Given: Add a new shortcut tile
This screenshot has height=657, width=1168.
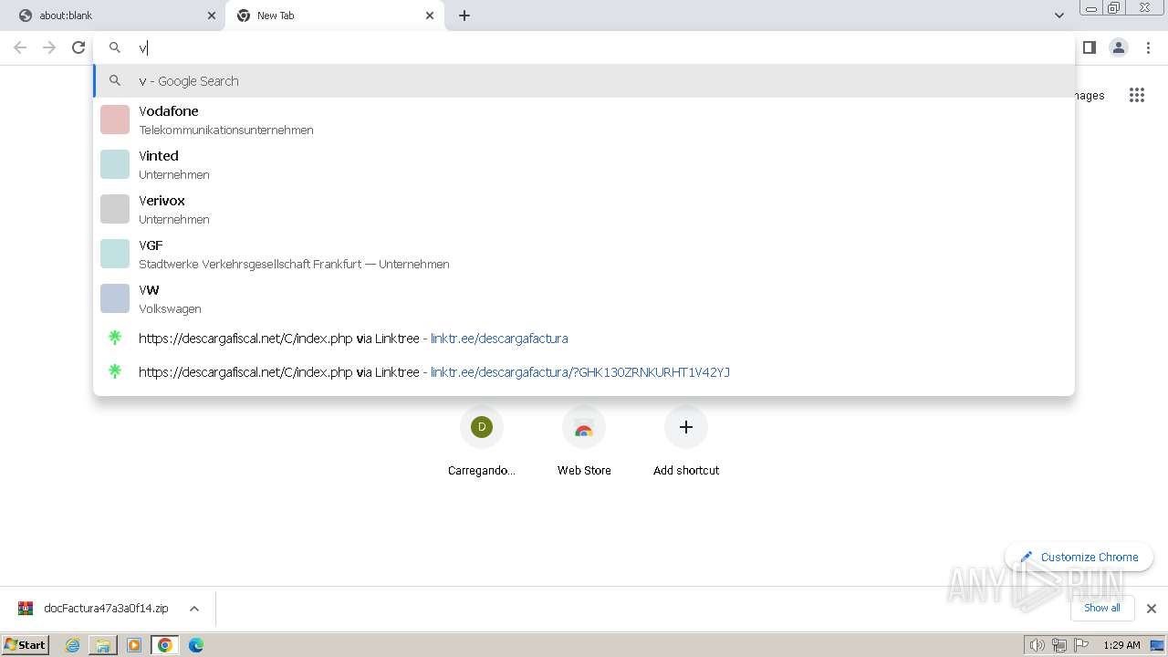Looking at the screenshot, I should point(686,442).
